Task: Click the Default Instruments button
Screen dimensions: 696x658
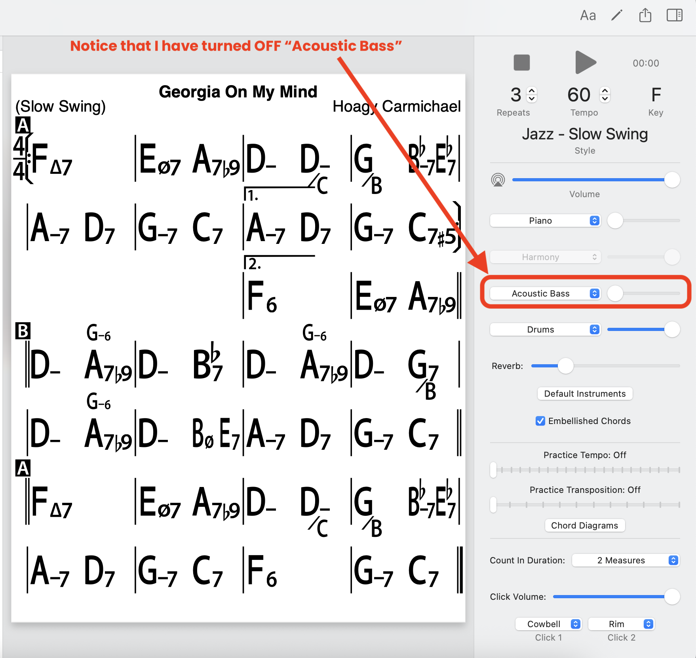Action: point(585,394)
